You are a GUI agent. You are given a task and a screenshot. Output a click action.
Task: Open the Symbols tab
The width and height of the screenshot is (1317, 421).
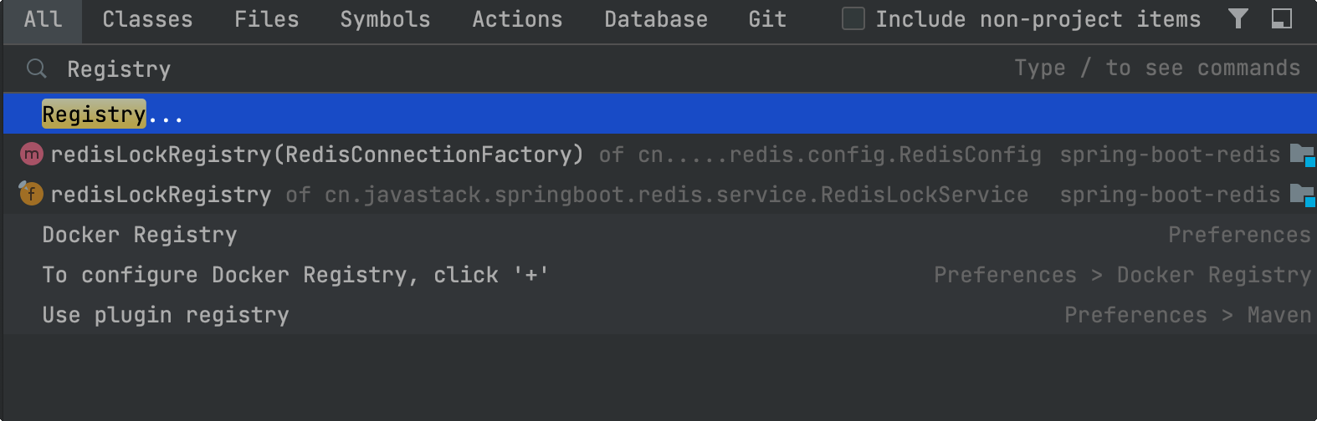(x=385, y=19)
